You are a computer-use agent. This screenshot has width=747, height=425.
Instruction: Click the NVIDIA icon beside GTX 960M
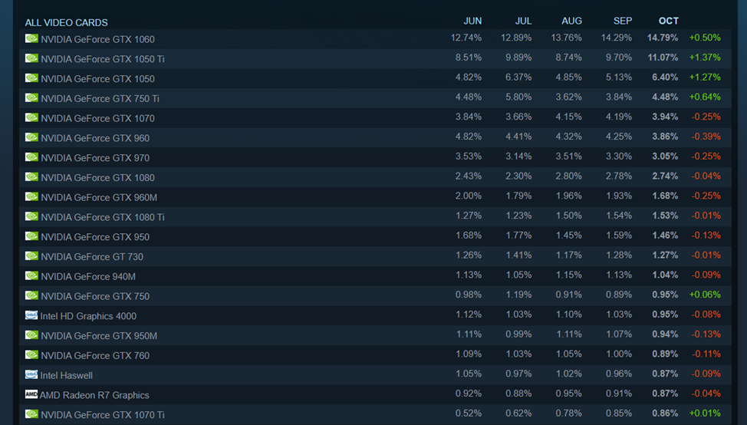click(31, 197)
